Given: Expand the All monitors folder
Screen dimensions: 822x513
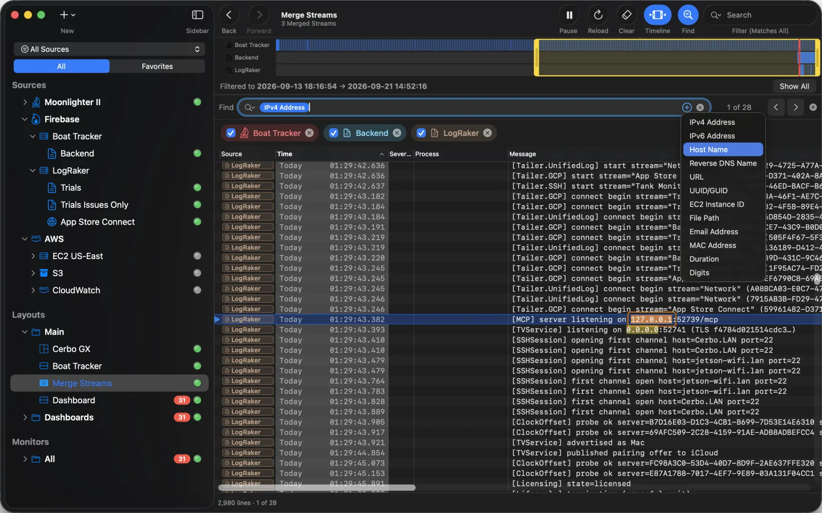Looking at the screenshot, I should (x=25, y=459).
